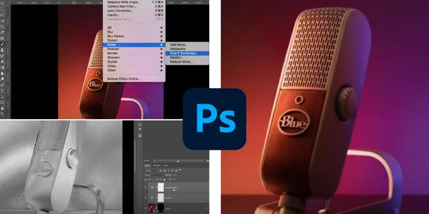Switch to the Paths tab
Viewport: 429px width, 214px height.
click(x=166, y=166)
